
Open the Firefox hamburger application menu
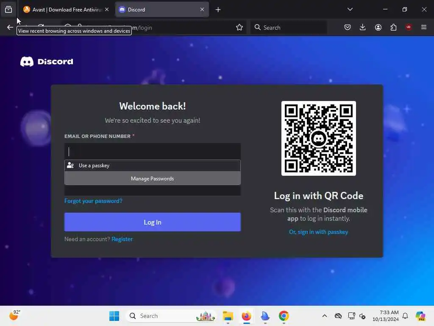coord(424,27)
